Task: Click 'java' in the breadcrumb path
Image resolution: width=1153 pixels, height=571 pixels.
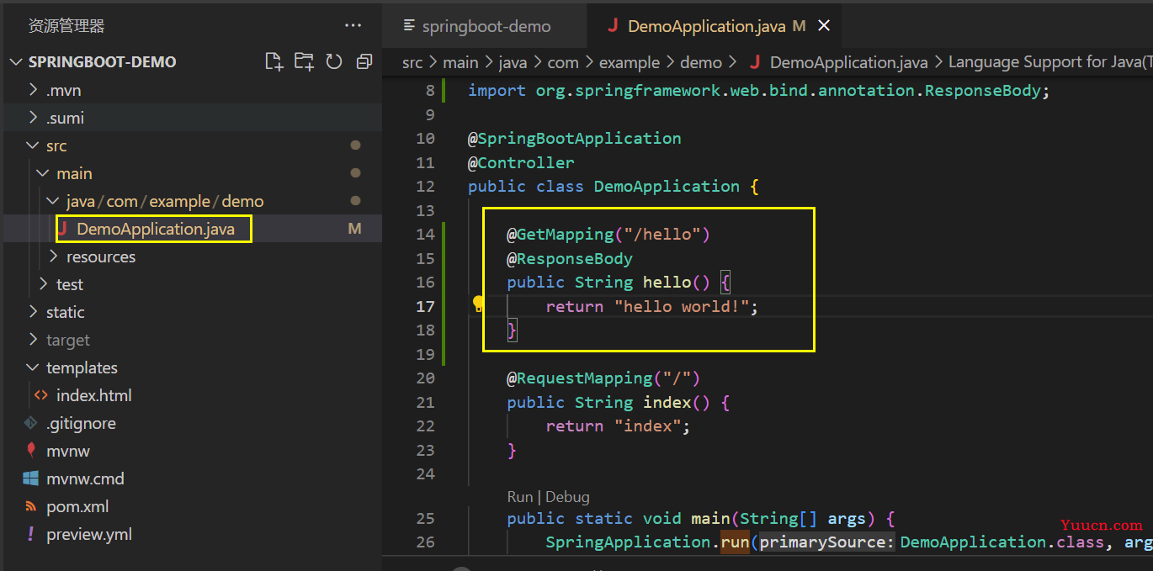Action: tap(512, 62)
